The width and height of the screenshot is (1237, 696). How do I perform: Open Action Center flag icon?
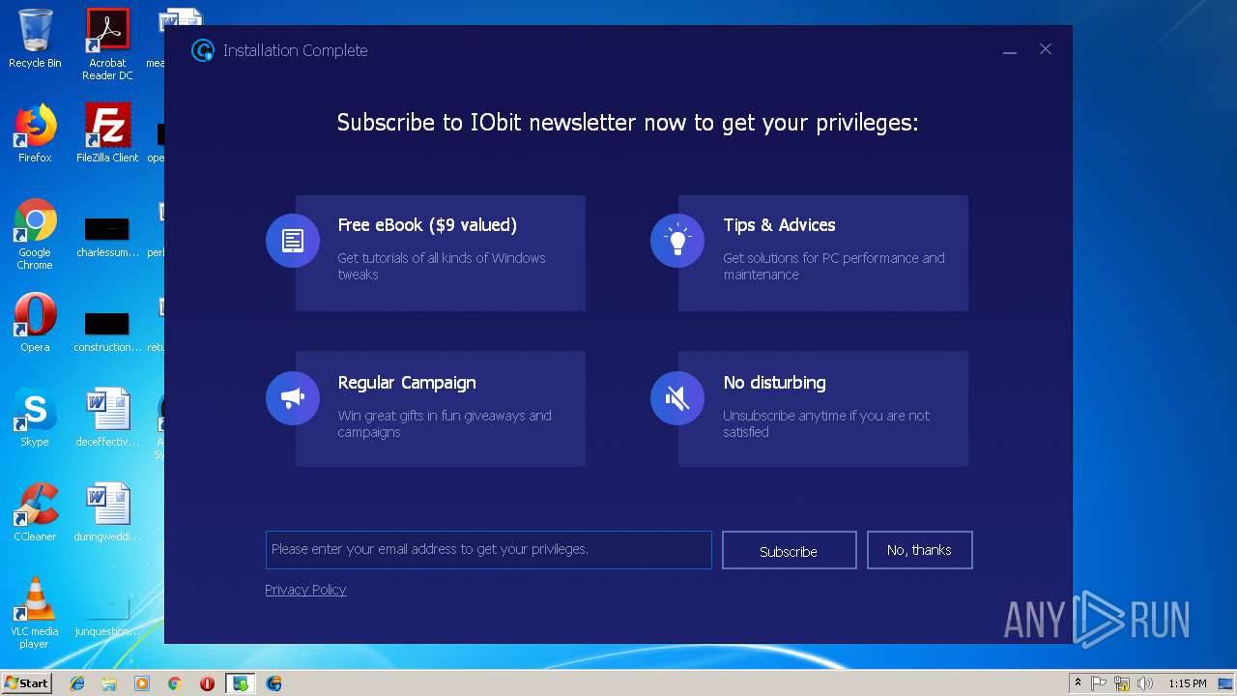(x=1099, y=683)
